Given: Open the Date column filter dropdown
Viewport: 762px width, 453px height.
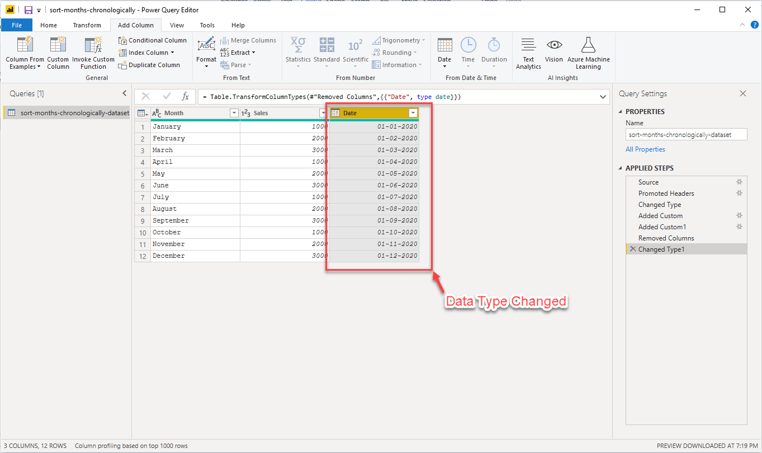Looking at the screenshot, I should point(413,113).
